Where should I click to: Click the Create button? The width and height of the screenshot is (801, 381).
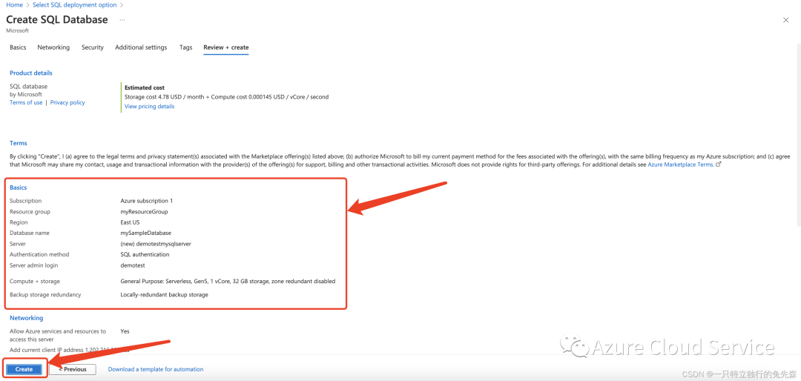(x=24, y=368)
